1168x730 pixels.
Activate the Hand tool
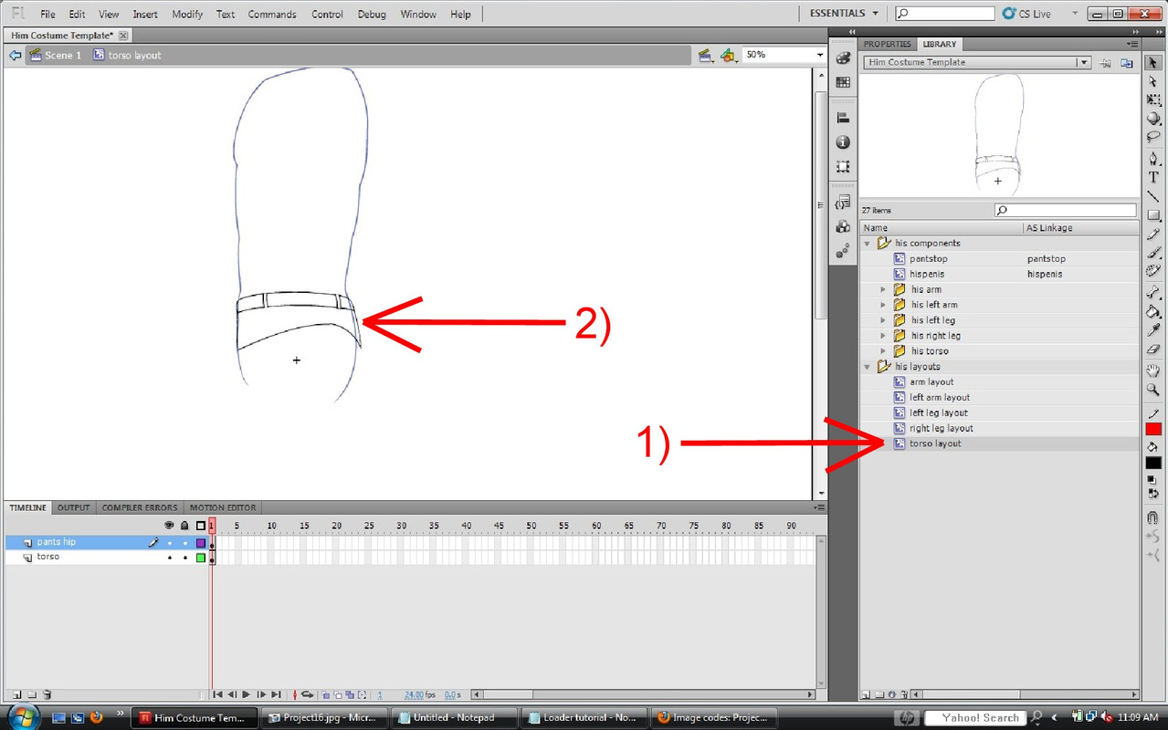(x=1153, y=370)
